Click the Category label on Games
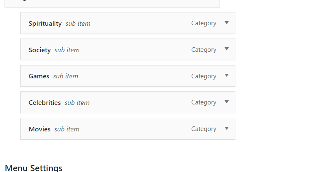 click(x=204, y=76)
